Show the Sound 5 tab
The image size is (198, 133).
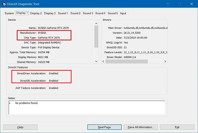coord(113,13)
